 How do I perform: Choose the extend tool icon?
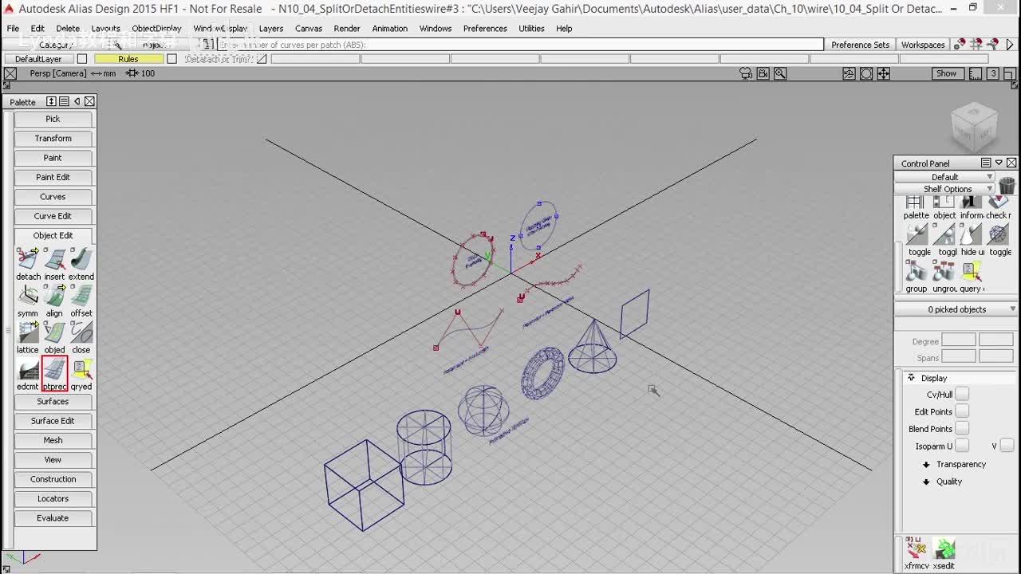click(x=81, y=259)
